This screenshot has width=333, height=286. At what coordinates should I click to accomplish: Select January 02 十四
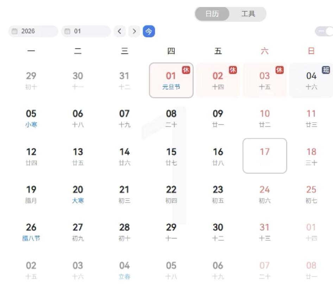tap(218, 80)
